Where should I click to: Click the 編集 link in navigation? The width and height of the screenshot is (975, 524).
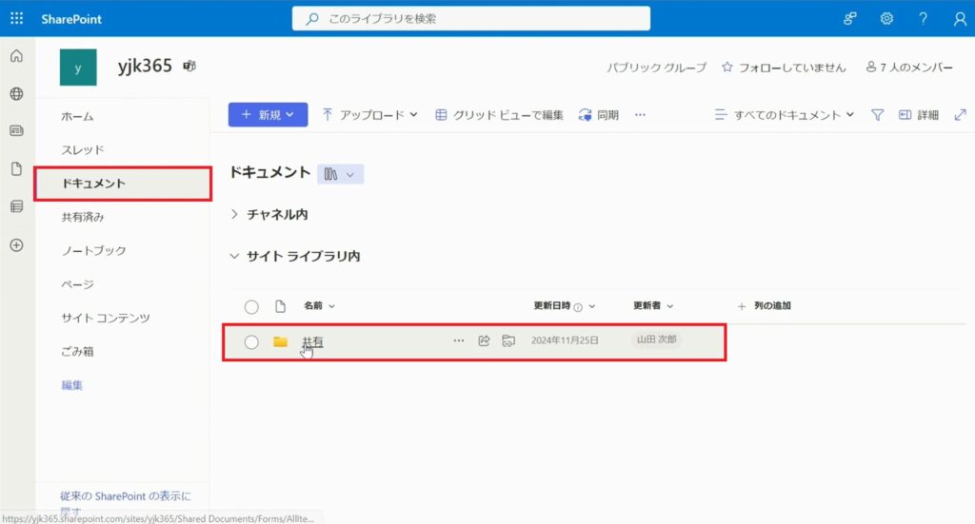click(x=72, y=385)
